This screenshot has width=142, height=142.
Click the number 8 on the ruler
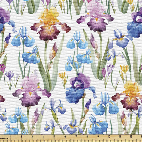87,137
